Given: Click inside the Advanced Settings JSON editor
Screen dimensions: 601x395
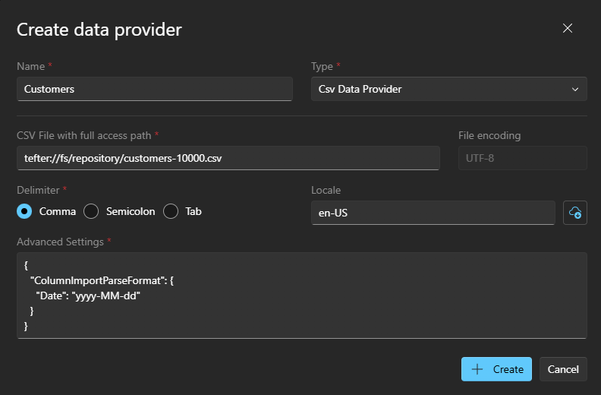Looking at the screenshot, I should (302, 295).
